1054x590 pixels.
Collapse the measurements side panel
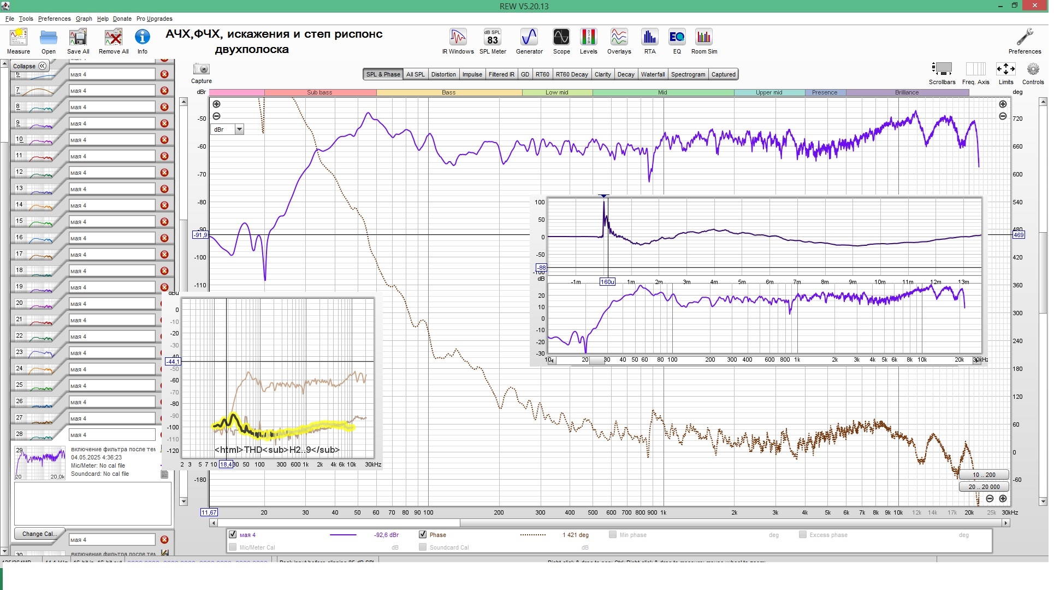(29, 66)
